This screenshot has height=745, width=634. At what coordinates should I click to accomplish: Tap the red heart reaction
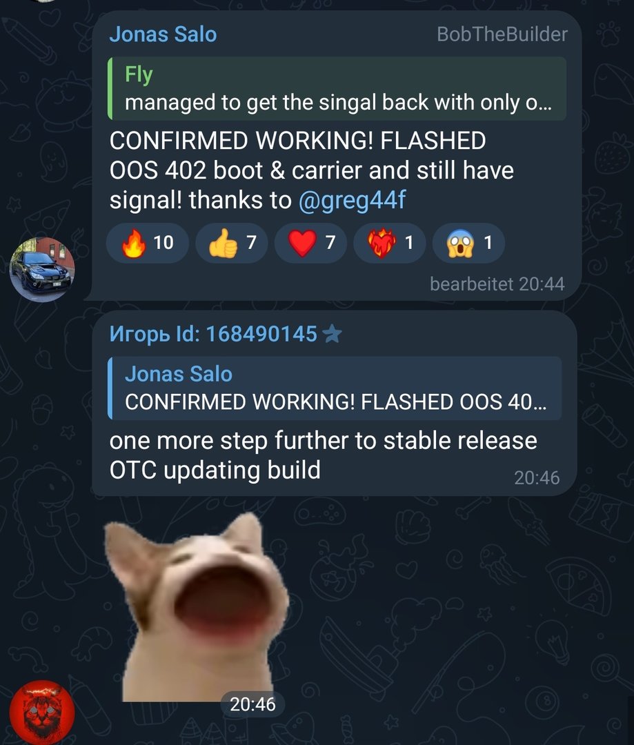(x=310, y=243)
